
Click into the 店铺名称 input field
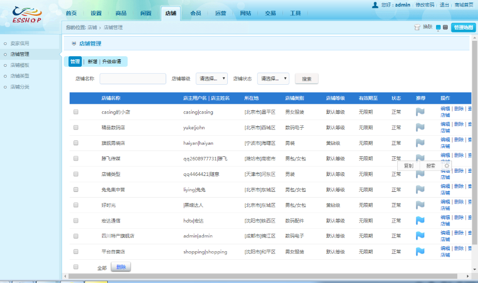point(133,78)
